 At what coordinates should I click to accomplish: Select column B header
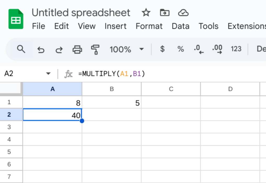[x=112, y=89]
